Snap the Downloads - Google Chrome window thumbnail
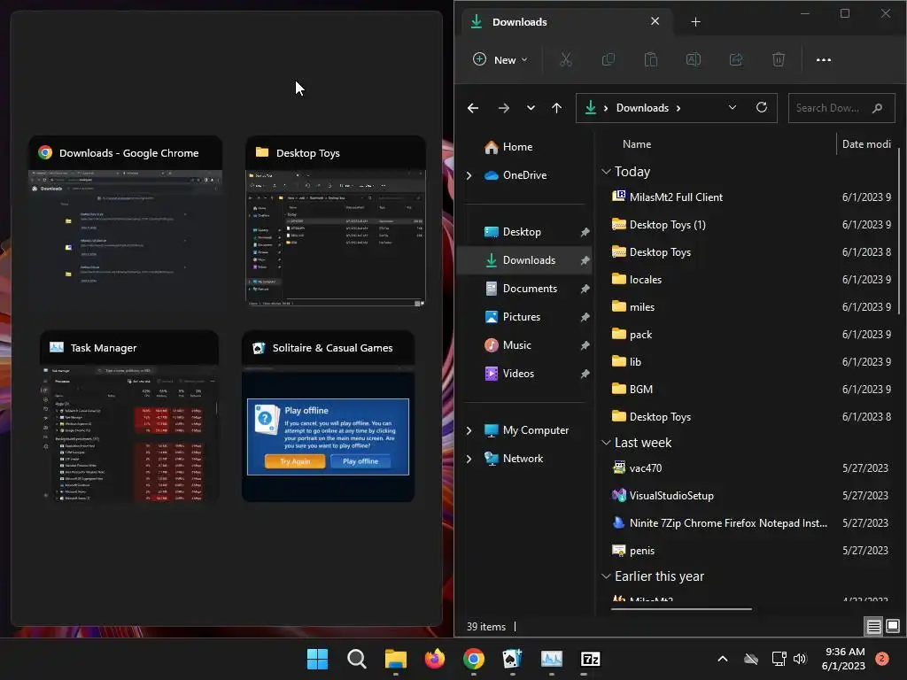Image resolution: width=907 pixels, height=680 pixels. click(126, 222)
